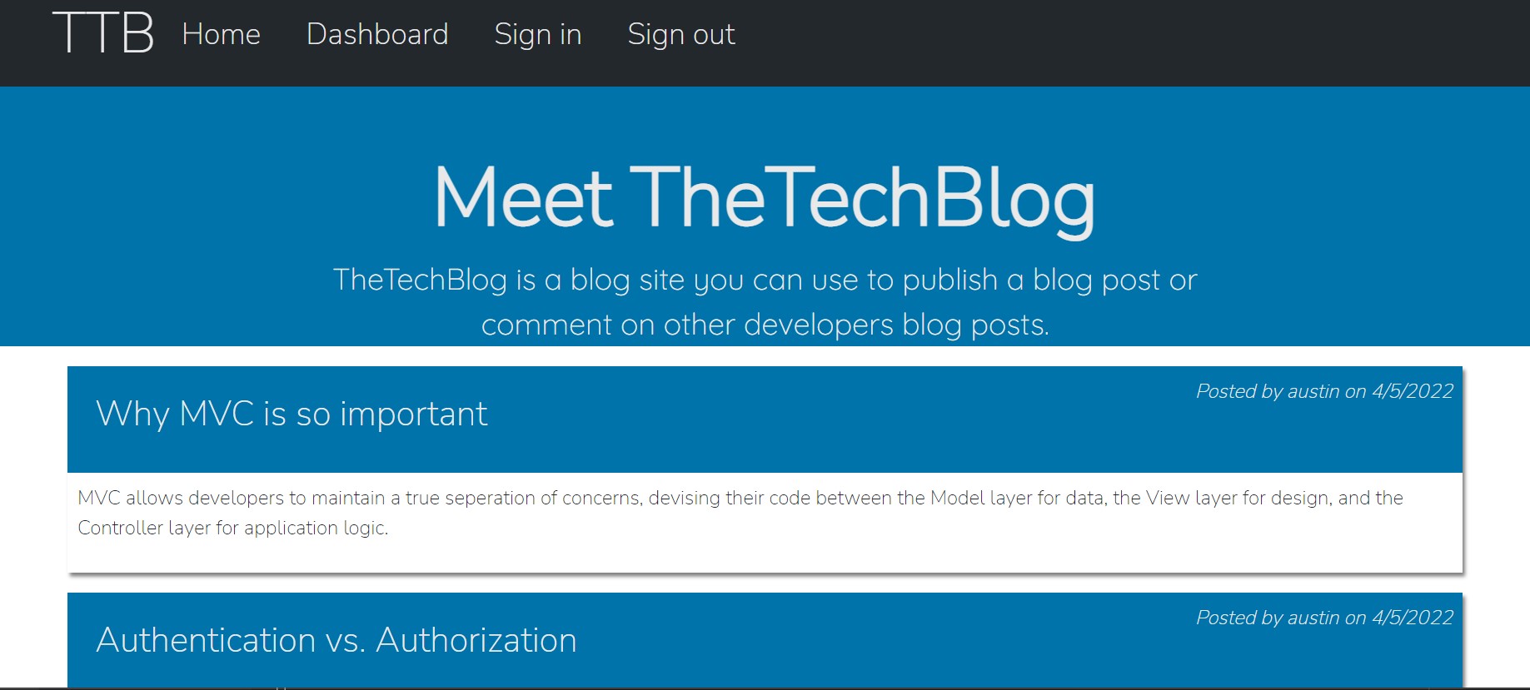Go to the Dashboard via the navbar
The height and width of the screenshot is (690, 1530).
378,34
